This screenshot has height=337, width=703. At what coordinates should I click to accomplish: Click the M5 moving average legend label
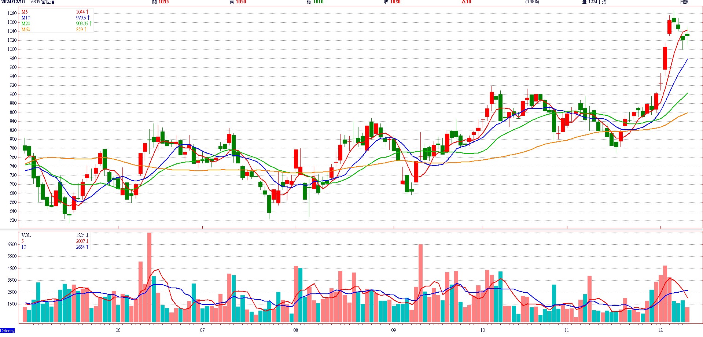coord(25,12)
